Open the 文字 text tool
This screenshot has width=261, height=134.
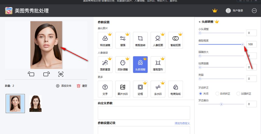pyautogui.click(x=105, y=89)
